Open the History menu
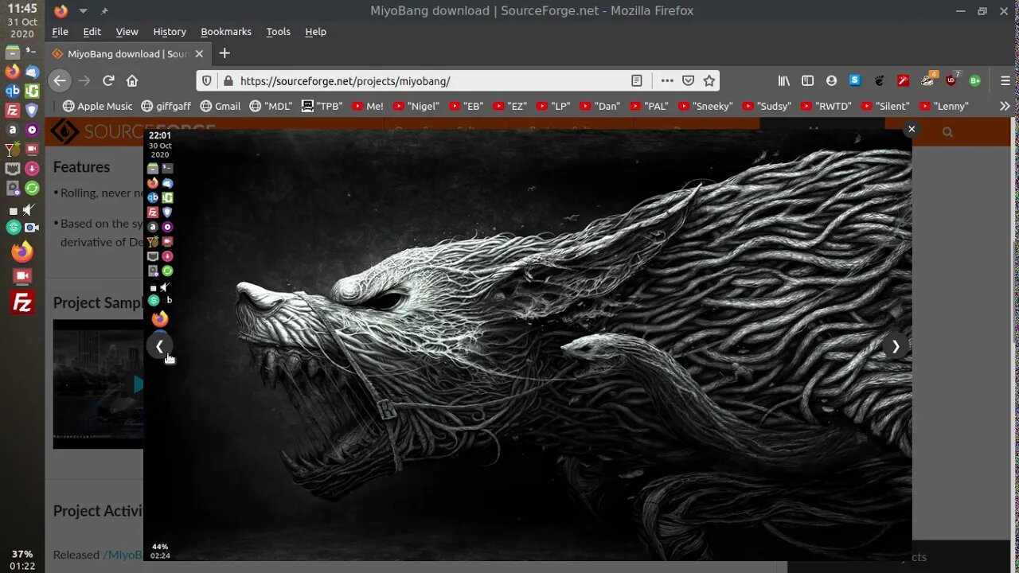Screen dimensions: 1019x573 [x=170, y=32]
